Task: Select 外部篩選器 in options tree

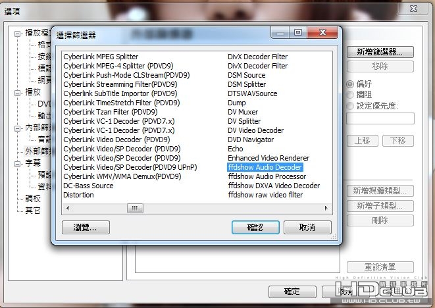Action: tap(38, 151)
